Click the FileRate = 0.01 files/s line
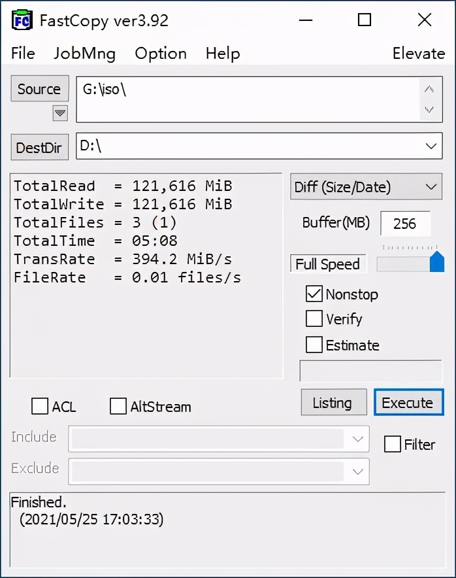The image size is (456, 578). pyautogui.click(x=127, y=278)
